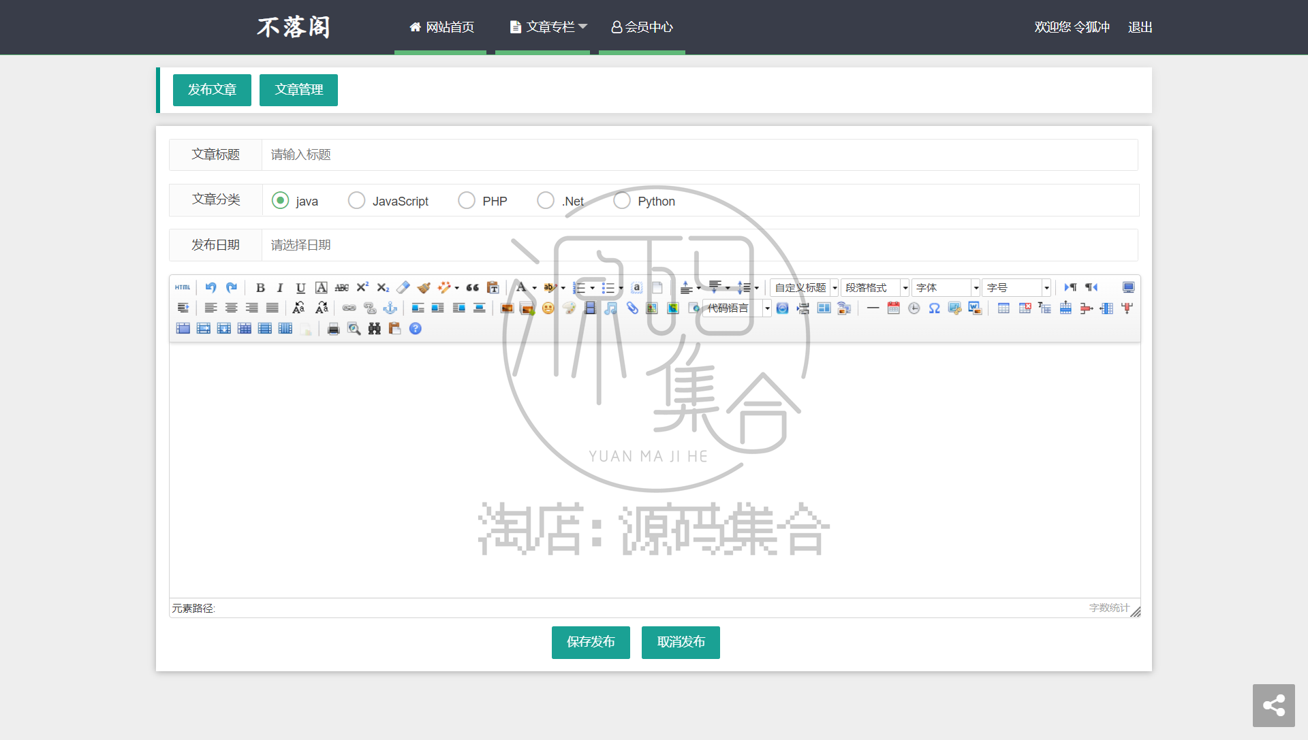Screen dimensions: 1308x740
Task: Insert music with note icon
Action: click(x=611, y=308)
